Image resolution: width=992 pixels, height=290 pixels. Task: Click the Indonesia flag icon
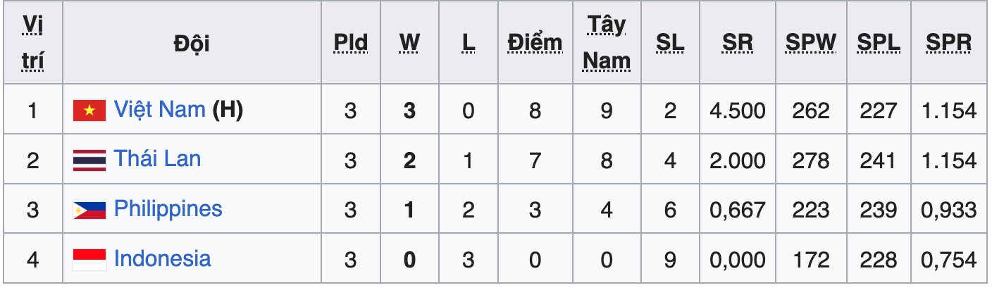[89, 260]
